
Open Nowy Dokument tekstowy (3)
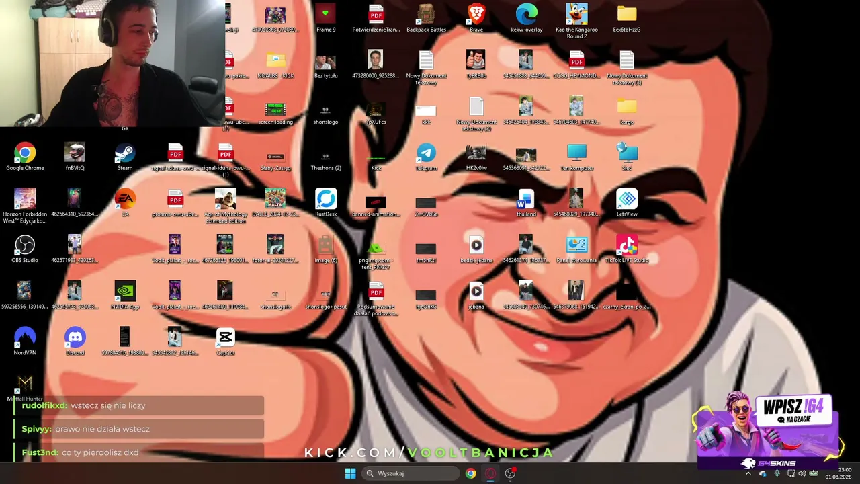click(x=627, y=68)
